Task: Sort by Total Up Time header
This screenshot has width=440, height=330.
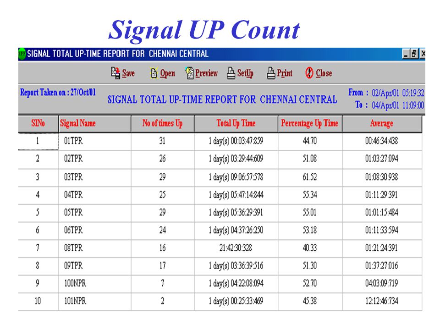Action: (x=236, y=123)
